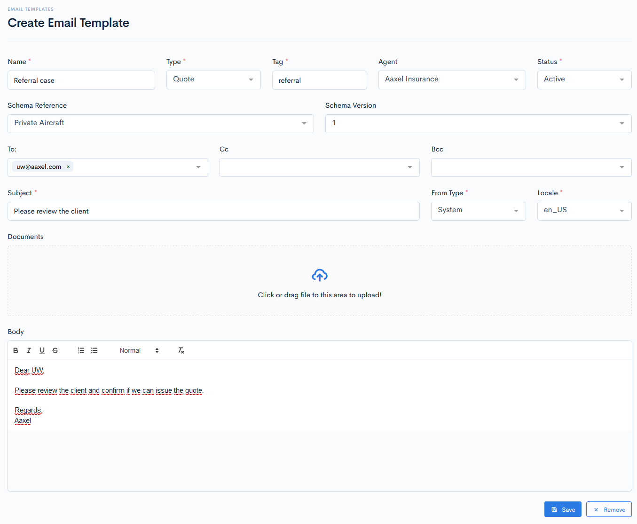Open the Type dropdown showing Quote

pyautogui.click(x=213, y=80)
